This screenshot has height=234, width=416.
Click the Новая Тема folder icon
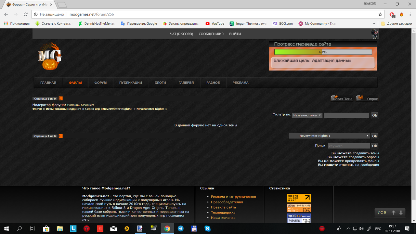tap(334, 97)
